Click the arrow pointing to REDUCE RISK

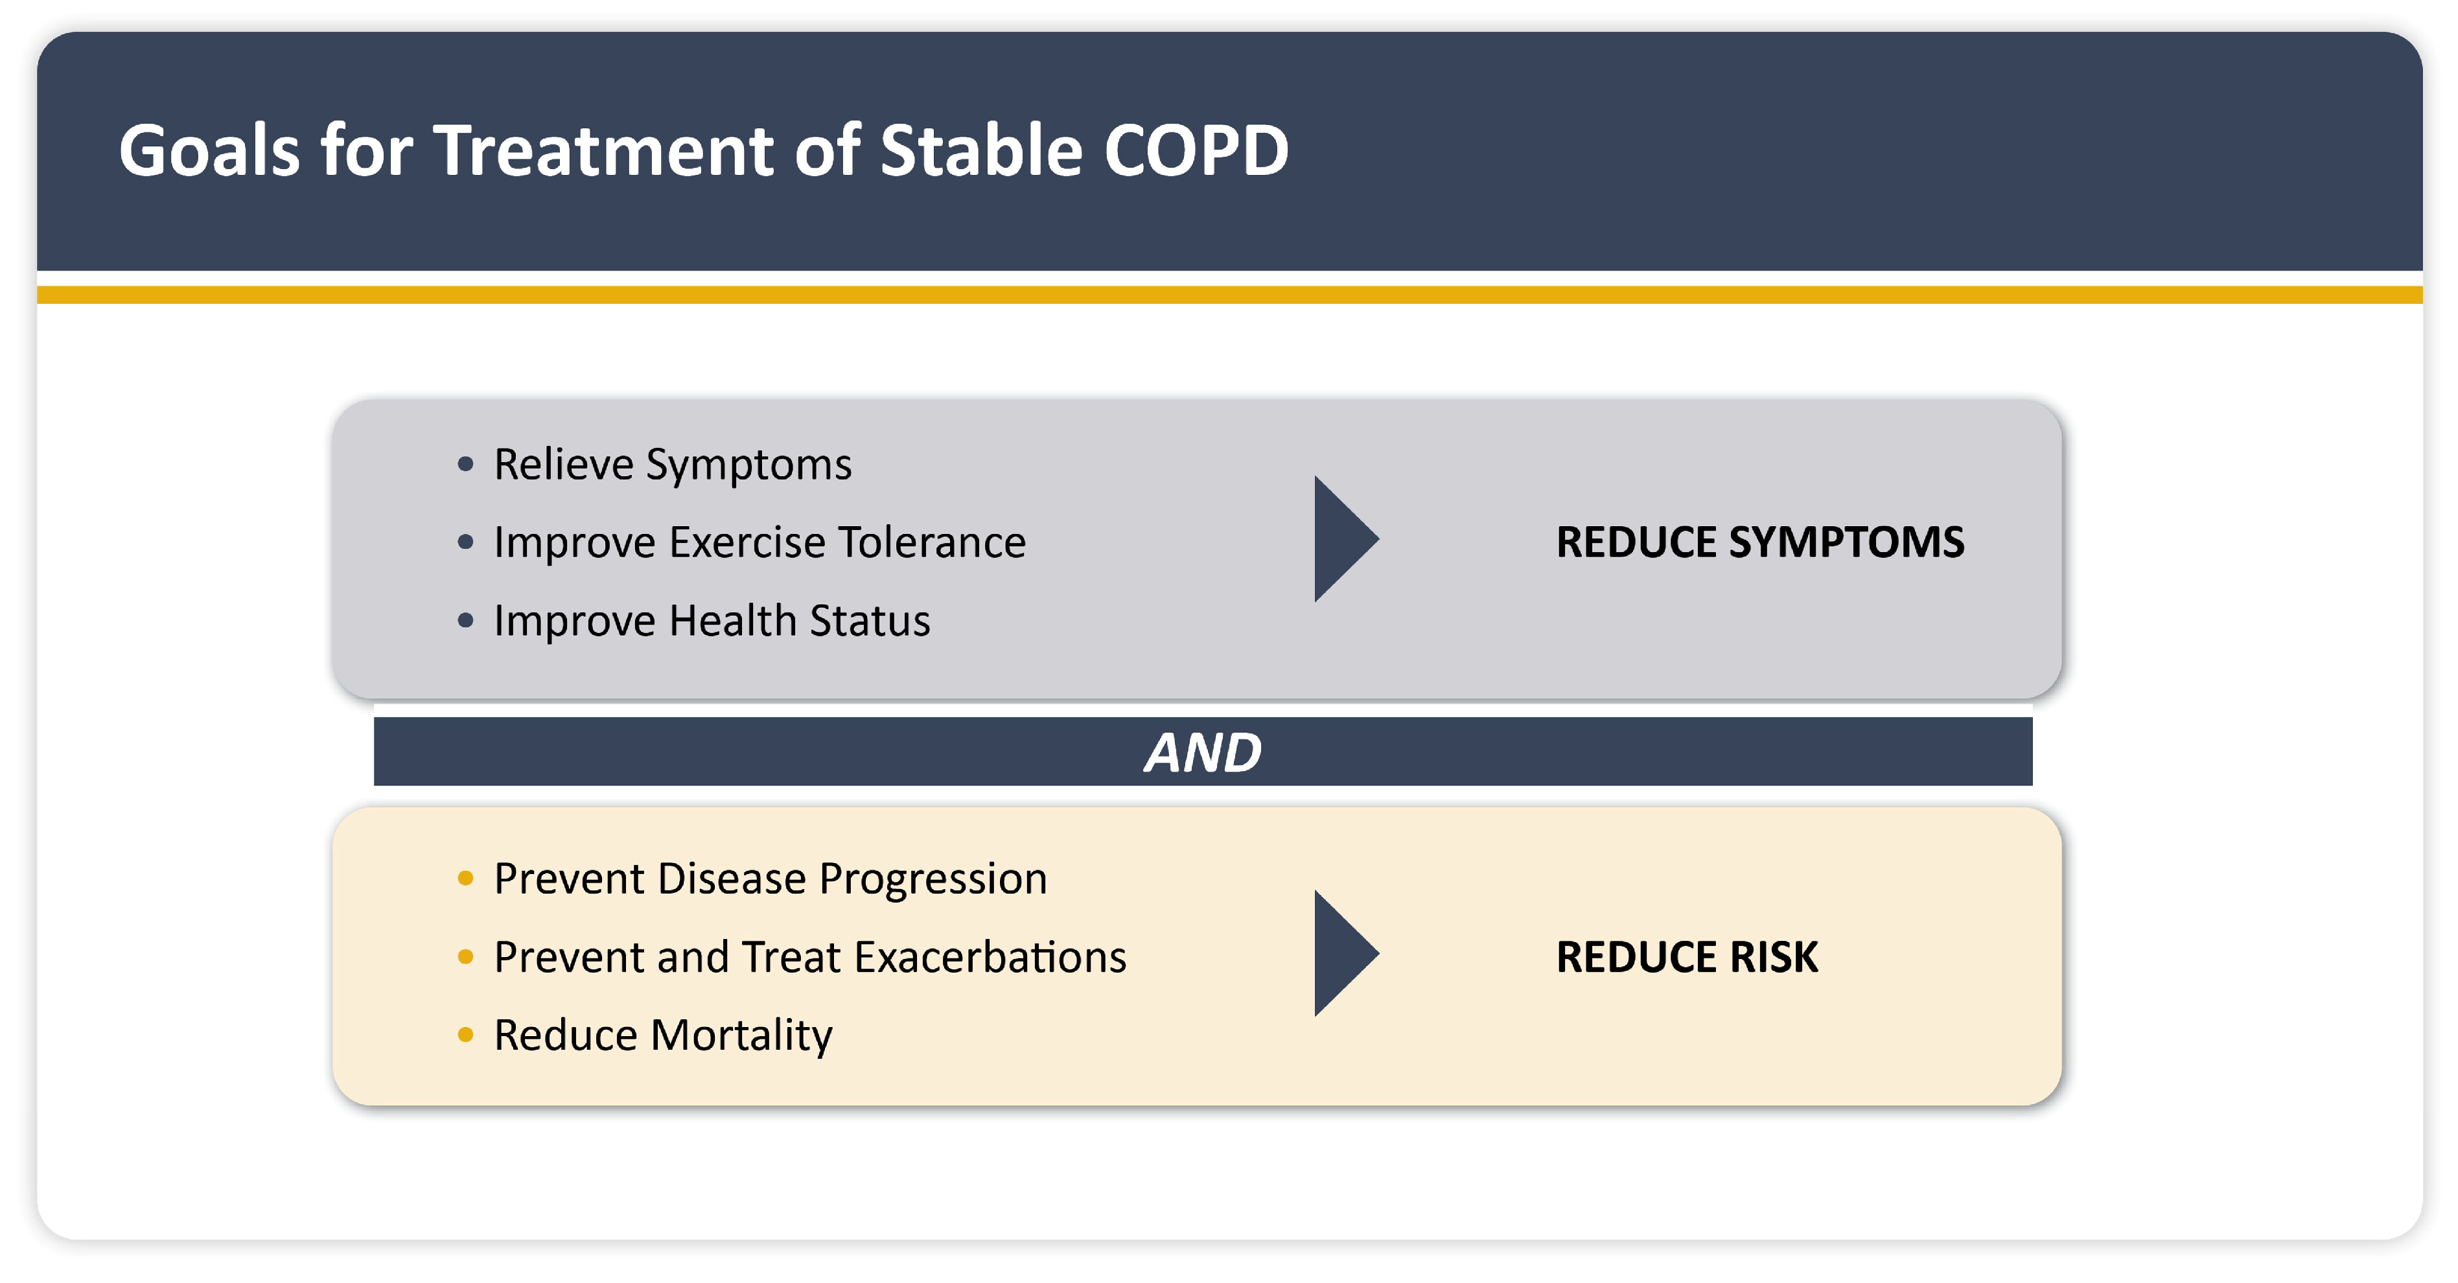1341,953
